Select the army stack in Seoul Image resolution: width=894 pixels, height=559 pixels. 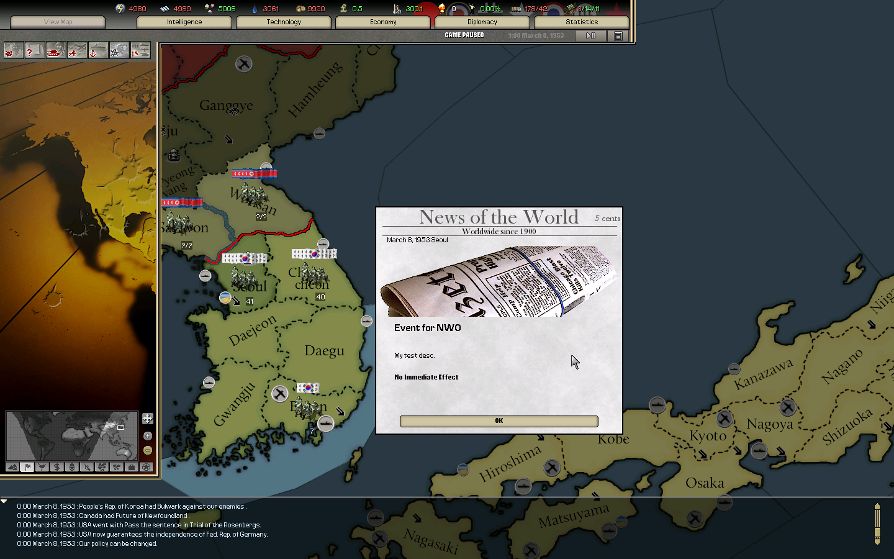(244, 278)
